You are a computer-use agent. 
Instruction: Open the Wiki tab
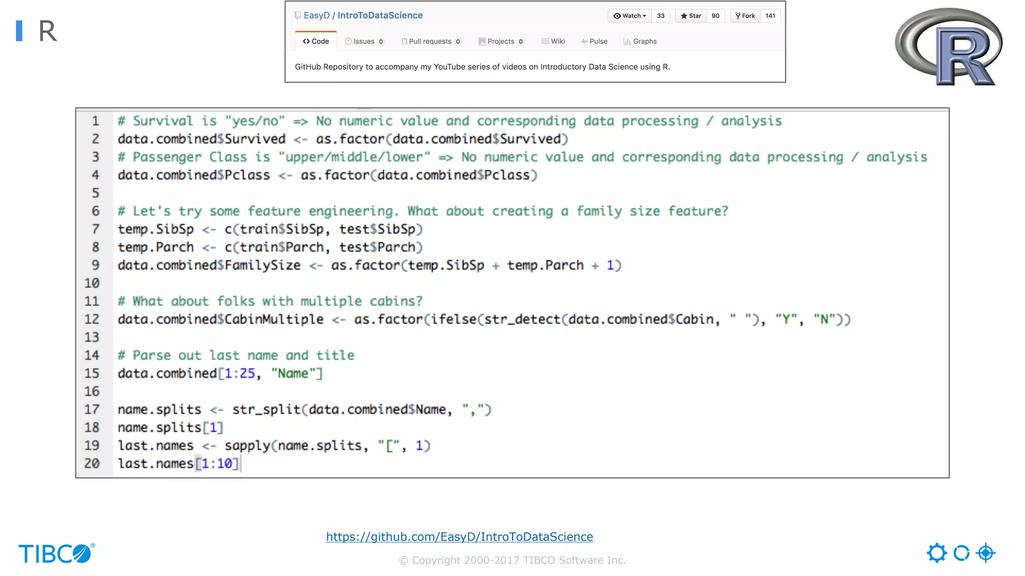pos(553,41)
